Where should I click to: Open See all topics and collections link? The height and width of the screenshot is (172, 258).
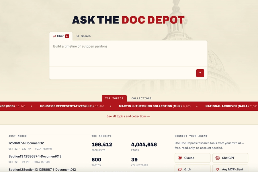pos(128,116)
